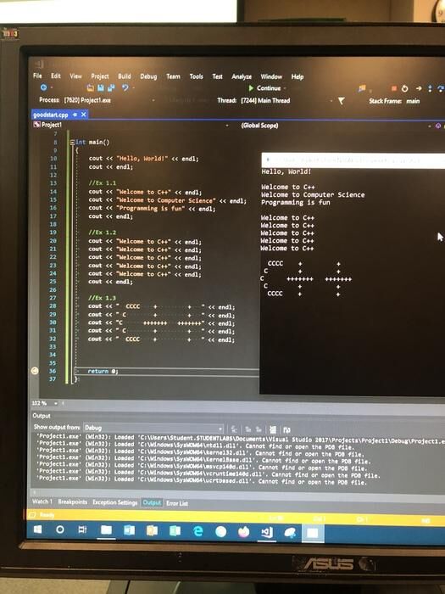The width and height of the screenshot is (445, 594).
Task: Click the Hello, World! console output line
Action: coord(286,171)
